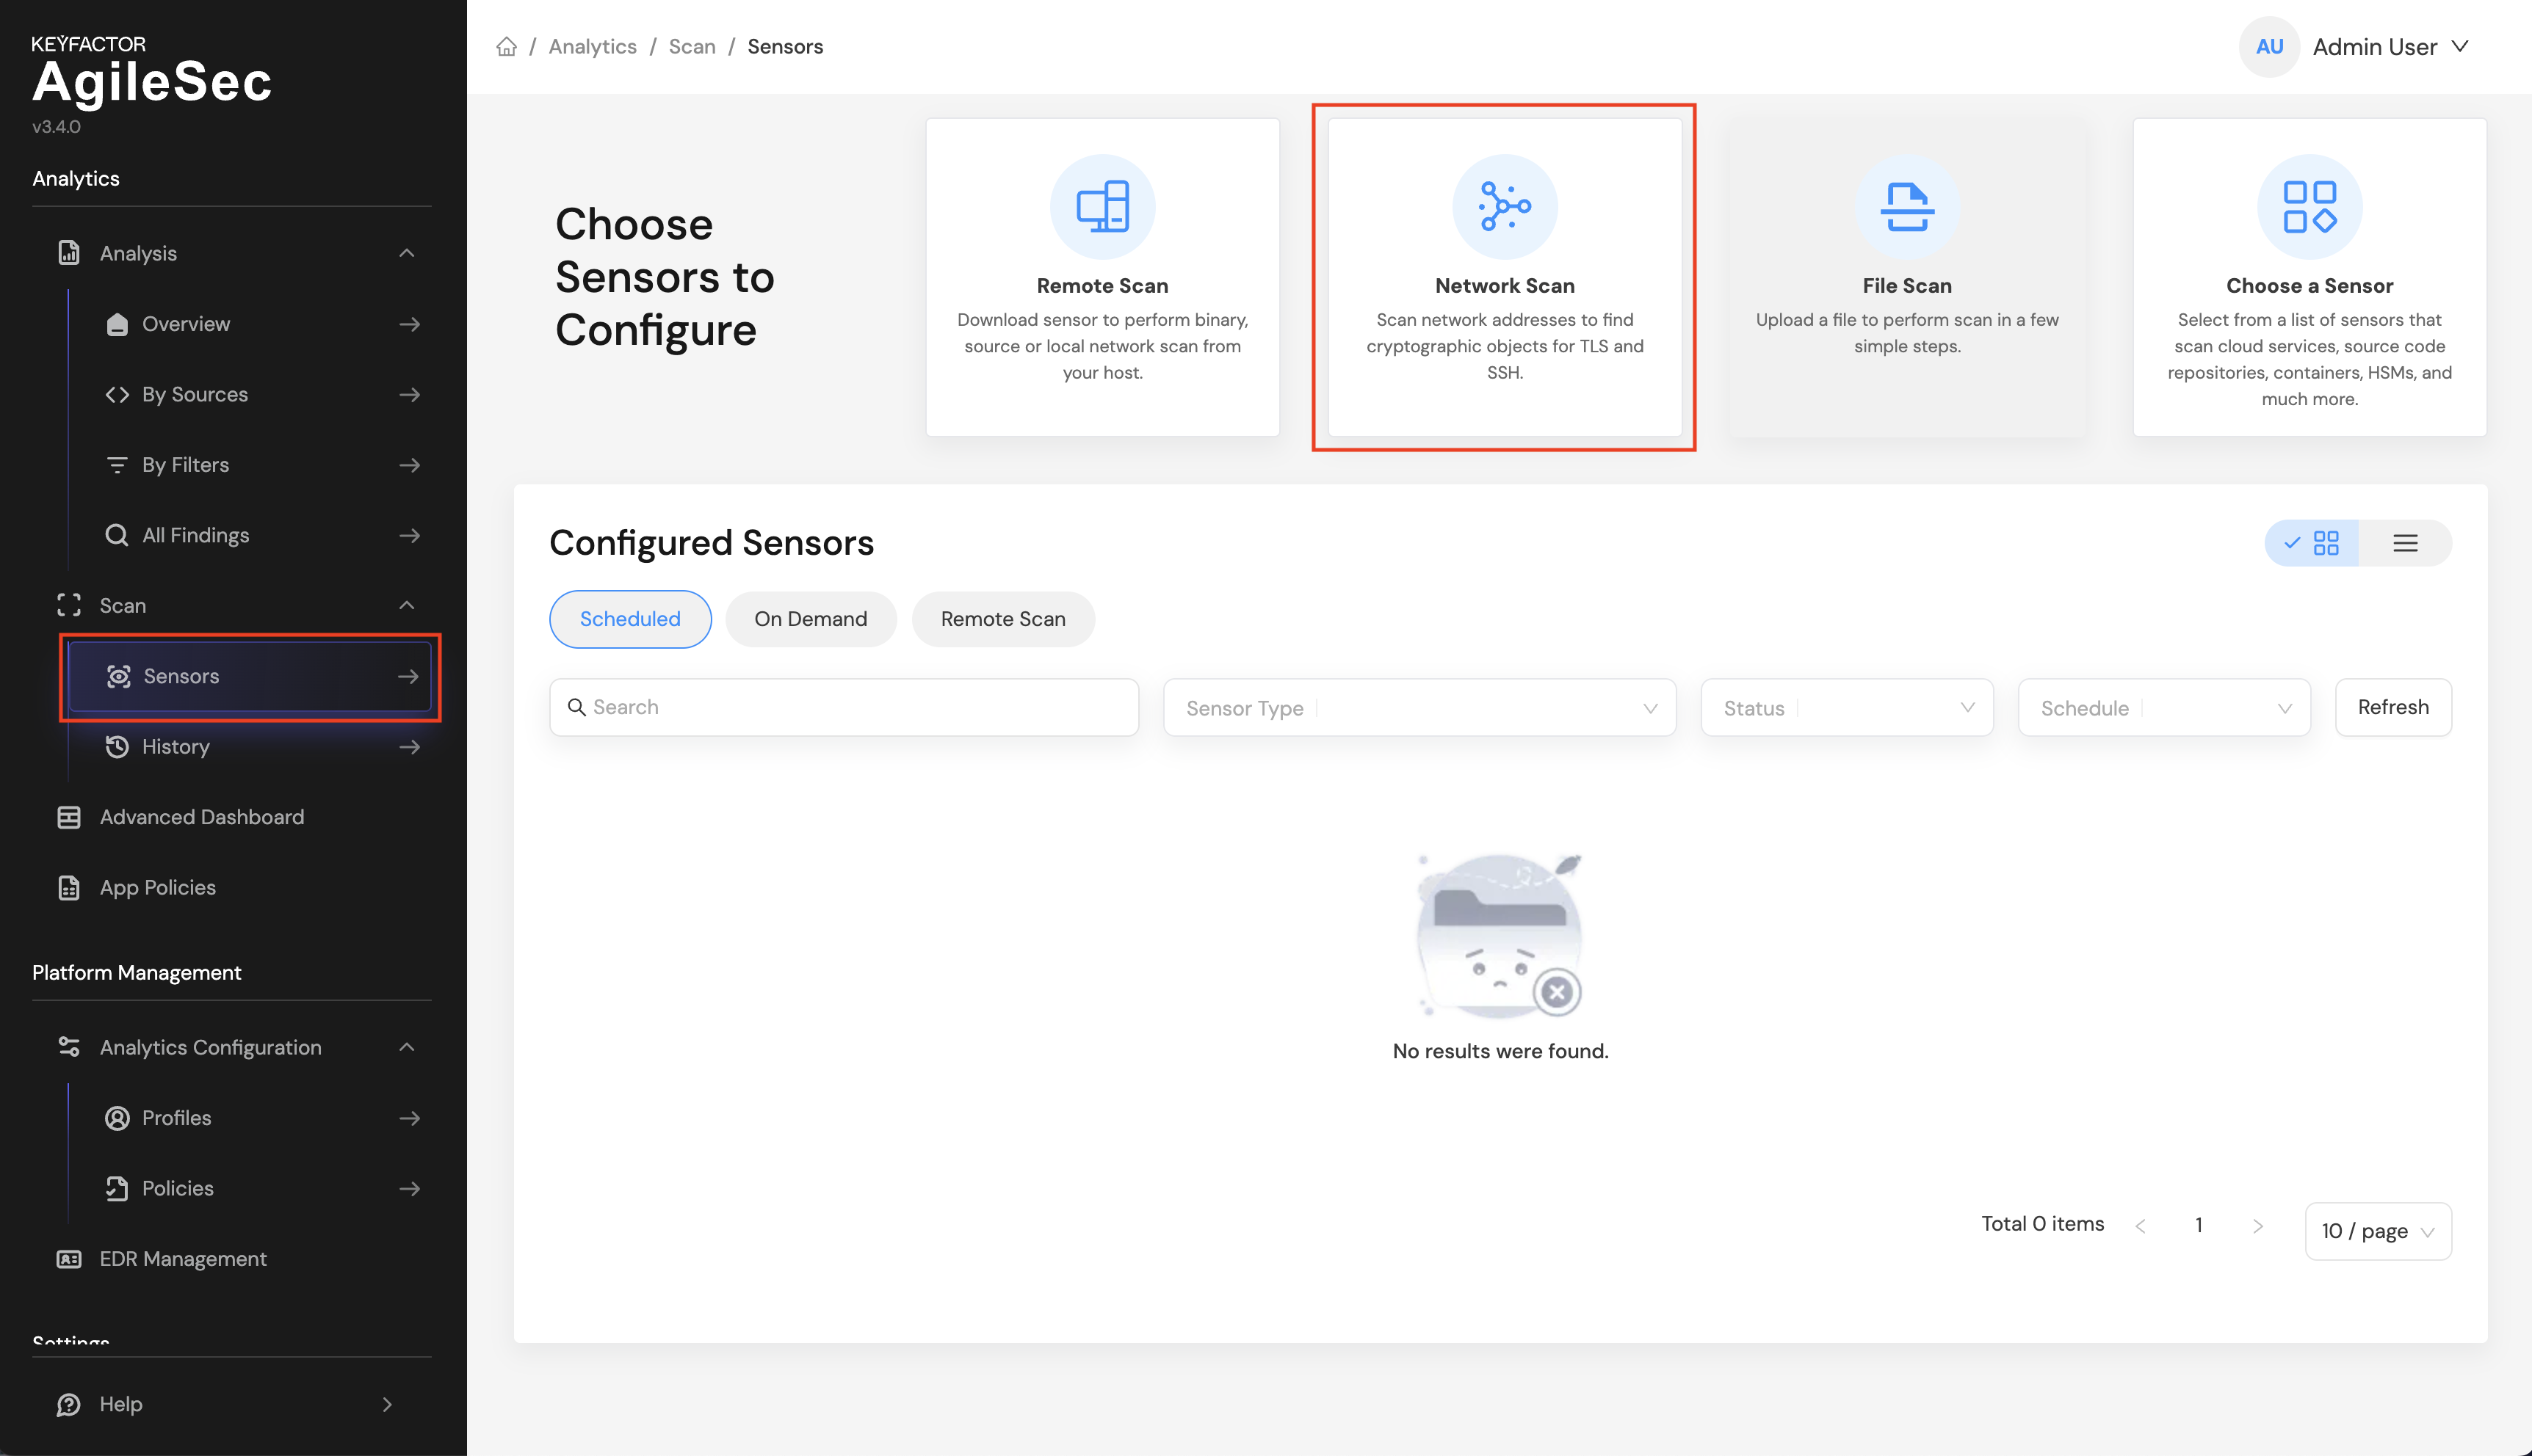2532x1456 pixels.
Task: Click Analytics breadcrumb link
Action: 592,47
